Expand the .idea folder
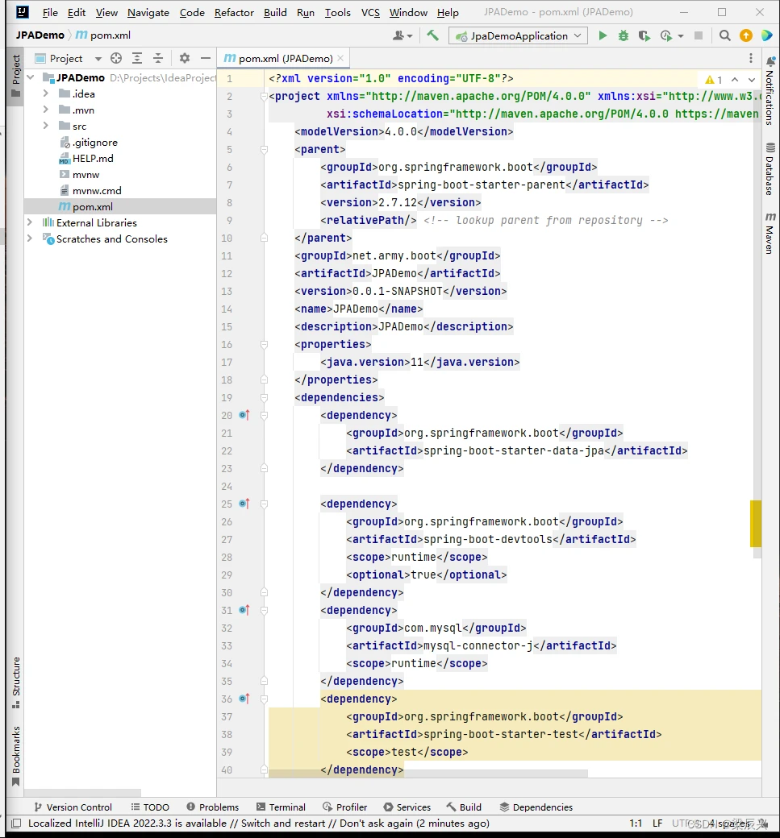Viewport: 780px width, 838px height. (45, 93)
